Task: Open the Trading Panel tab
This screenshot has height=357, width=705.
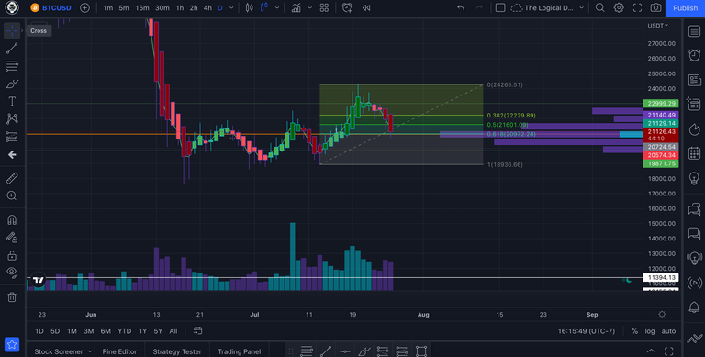Action: point(240,351)
